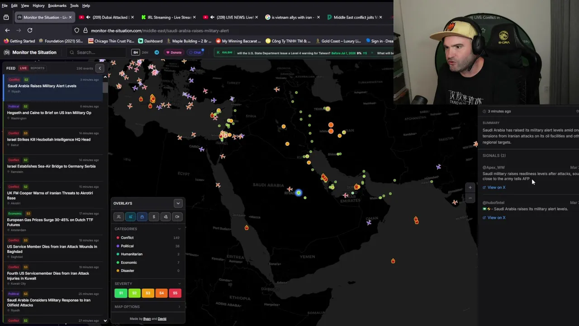Click the blue Riyadh event marker
Screen dimensions: 579x326
pos(299,193)
